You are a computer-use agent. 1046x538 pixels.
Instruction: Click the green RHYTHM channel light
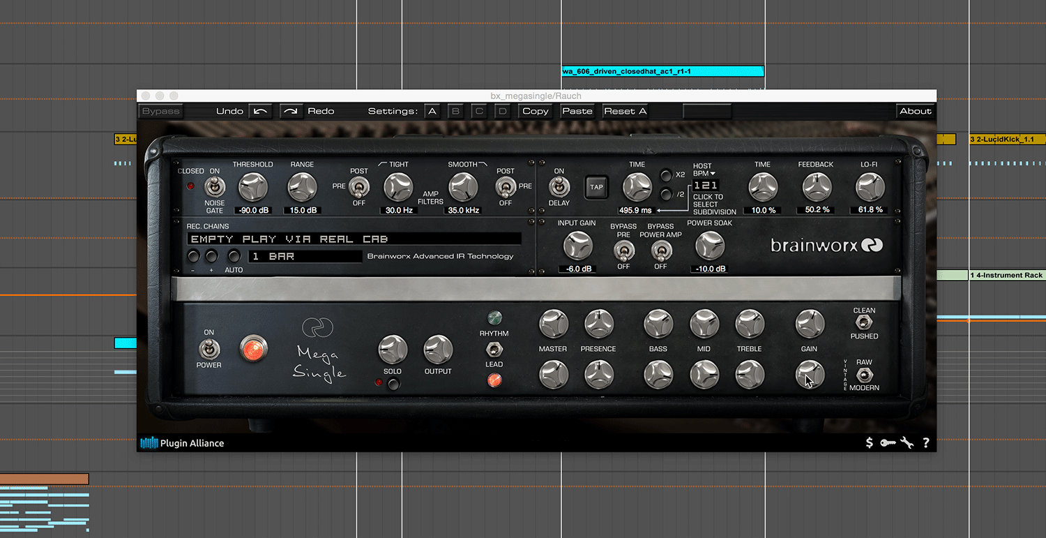[x=494, y=318]
